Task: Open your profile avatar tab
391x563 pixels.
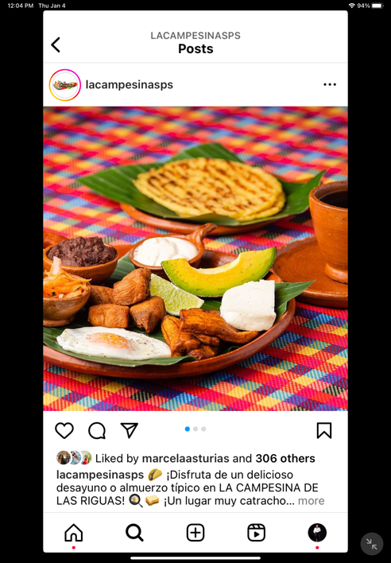Action: tap(317, 532)
